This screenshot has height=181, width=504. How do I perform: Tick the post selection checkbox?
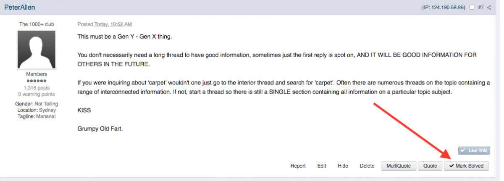[472, 8]
